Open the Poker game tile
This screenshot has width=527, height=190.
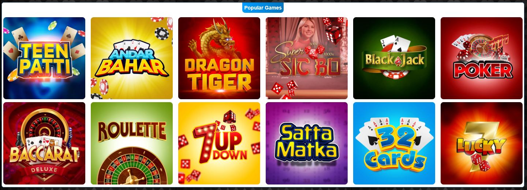(x=482, y=58)
